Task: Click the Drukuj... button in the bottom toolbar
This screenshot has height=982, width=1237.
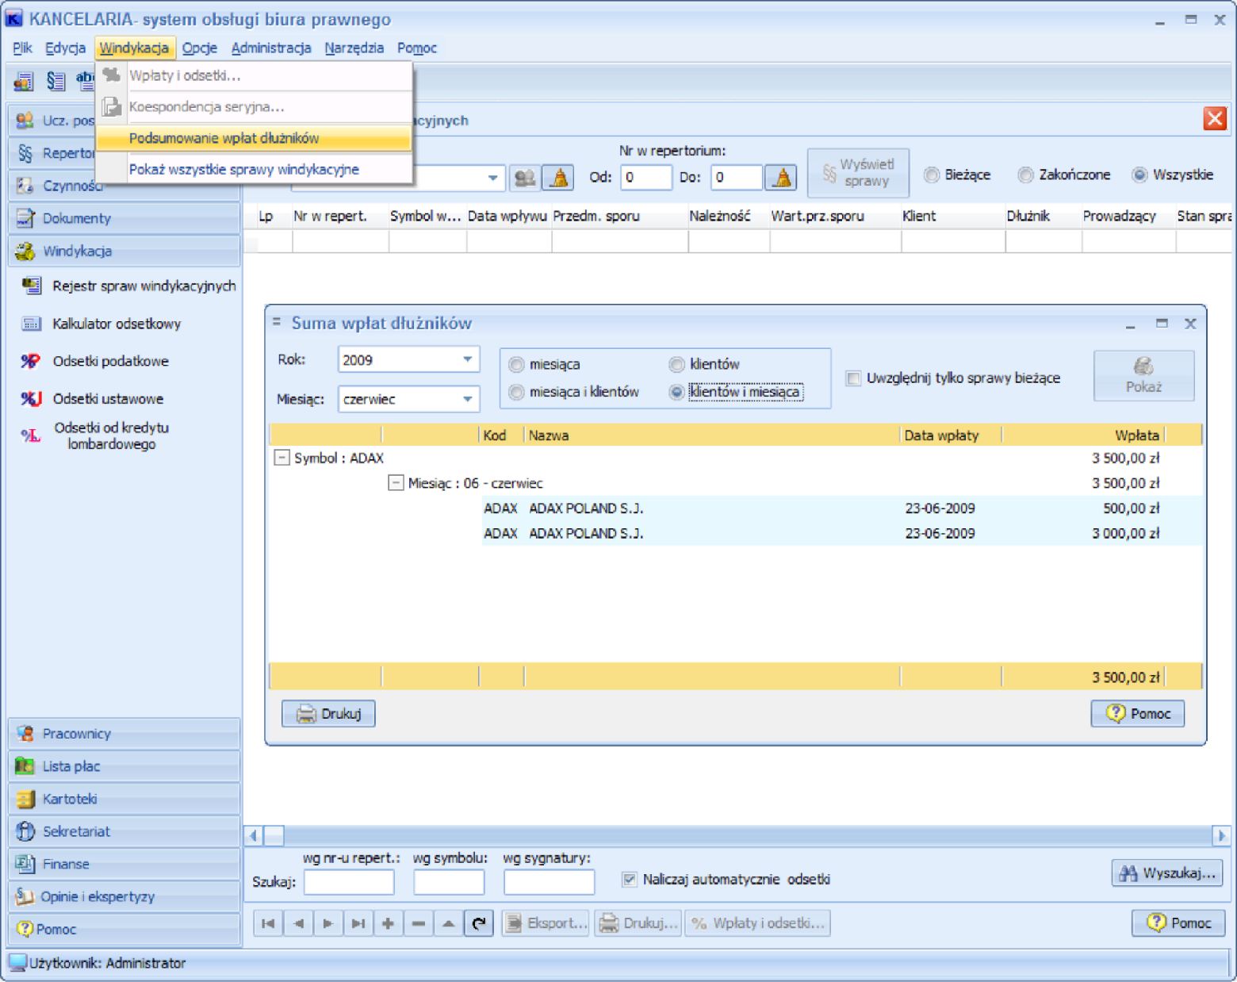Action: point(638,923)
